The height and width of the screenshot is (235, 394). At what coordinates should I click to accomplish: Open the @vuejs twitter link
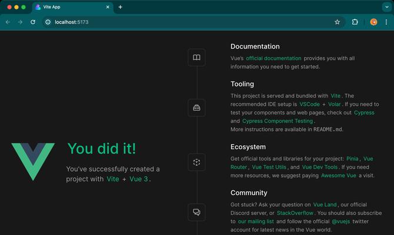(x=340, y=221)
